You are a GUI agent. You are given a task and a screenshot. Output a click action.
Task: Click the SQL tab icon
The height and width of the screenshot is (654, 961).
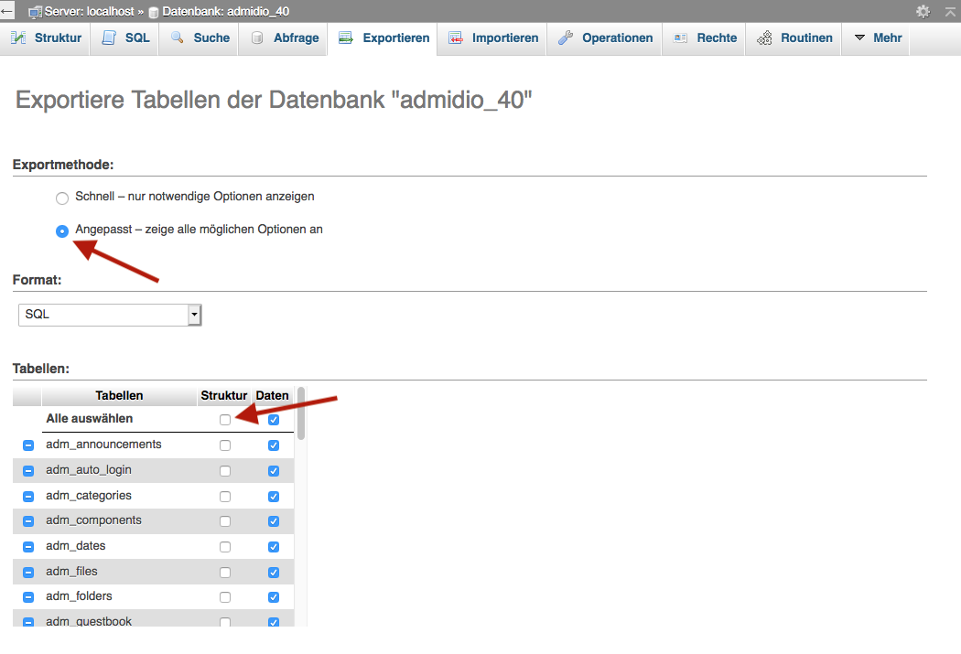tap(110, 38)
